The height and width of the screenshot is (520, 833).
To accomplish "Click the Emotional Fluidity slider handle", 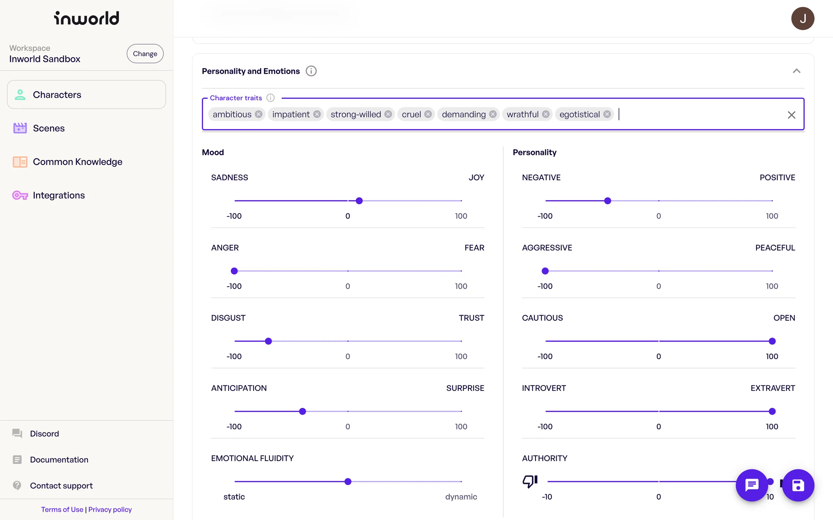I will [348, 482].
